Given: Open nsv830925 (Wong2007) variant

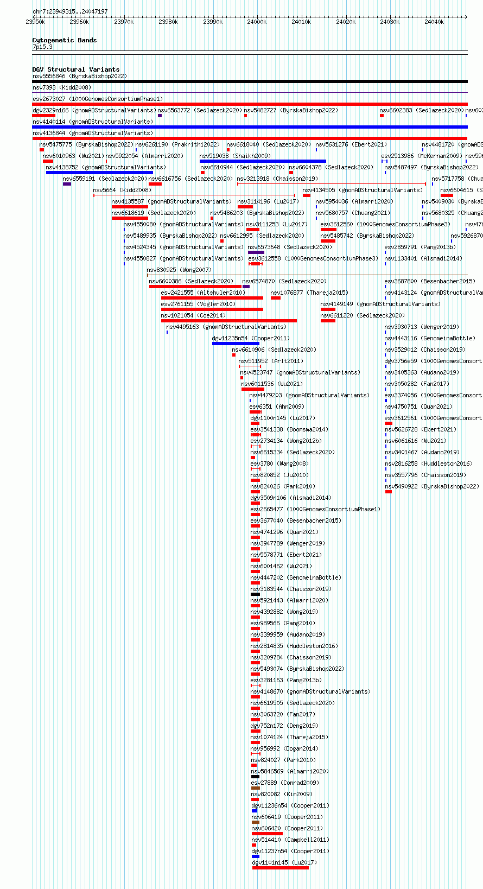Looking at the screenshot, I should pos(179,270).
